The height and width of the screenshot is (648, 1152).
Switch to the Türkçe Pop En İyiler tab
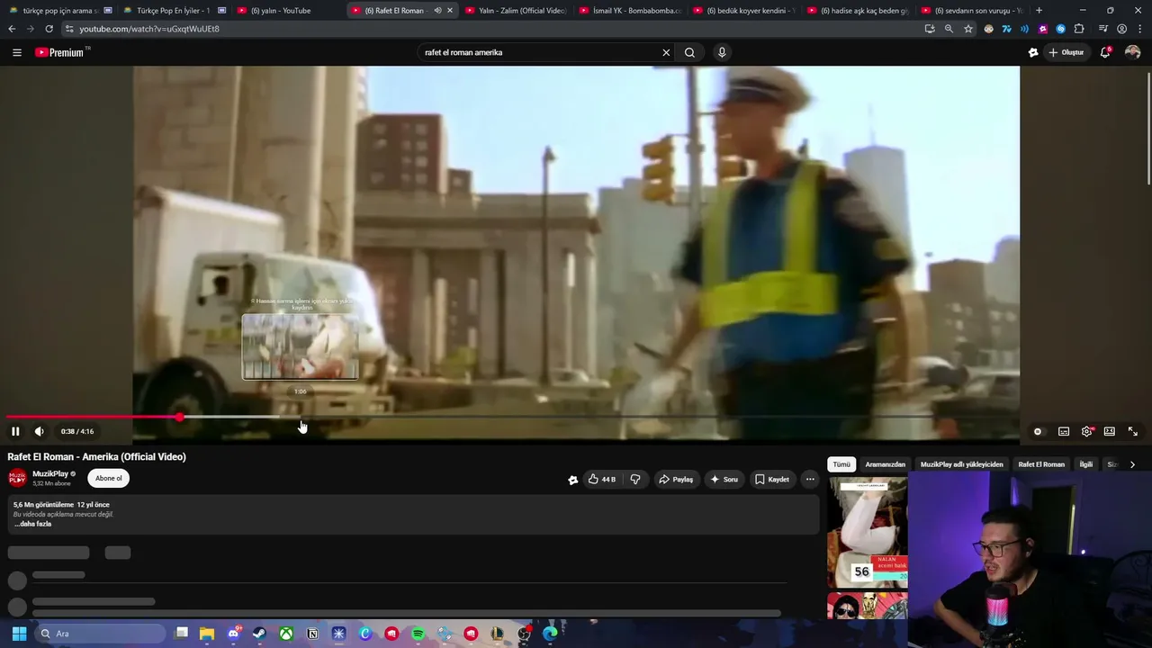173,11
